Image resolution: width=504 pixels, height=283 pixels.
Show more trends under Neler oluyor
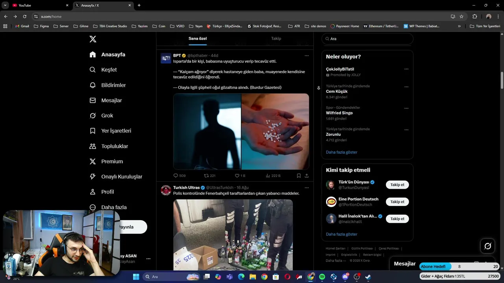[341, 152]
